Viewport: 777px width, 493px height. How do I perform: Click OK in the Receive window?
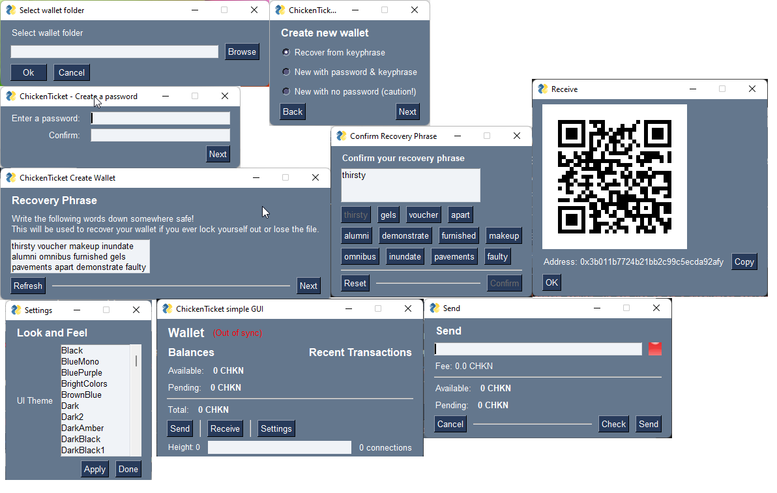coord(551,283)
